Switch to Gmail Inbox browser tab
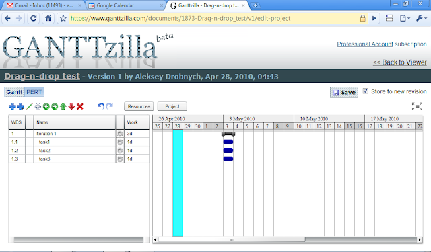This screenshot has width=431, height=252. point(44,5)
